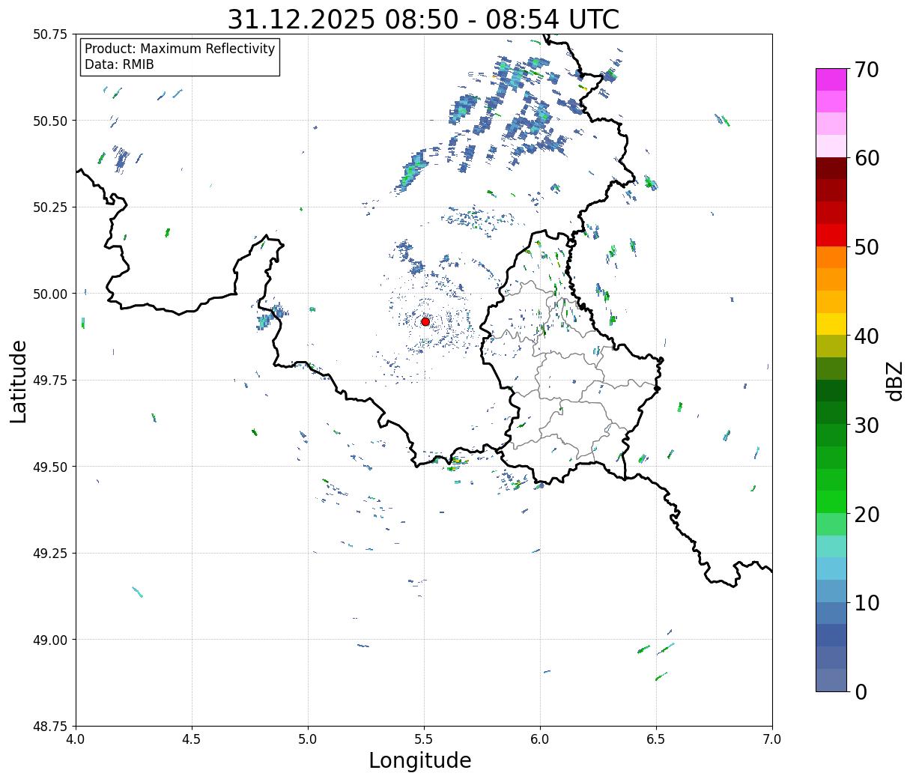Click the 60 label on the colorbar

867,158
